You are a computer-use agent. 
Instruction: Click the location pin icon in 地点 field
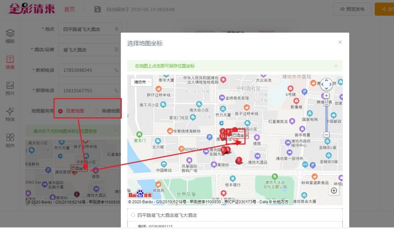tap(116, 29)
